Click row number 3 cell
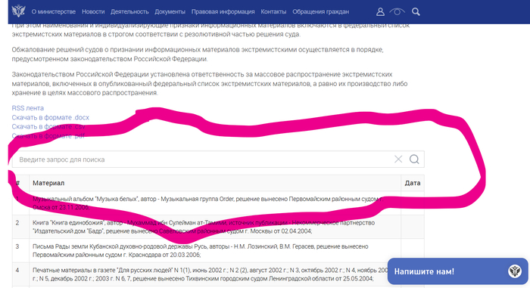 pyautogui.click(x=20, y=250)
